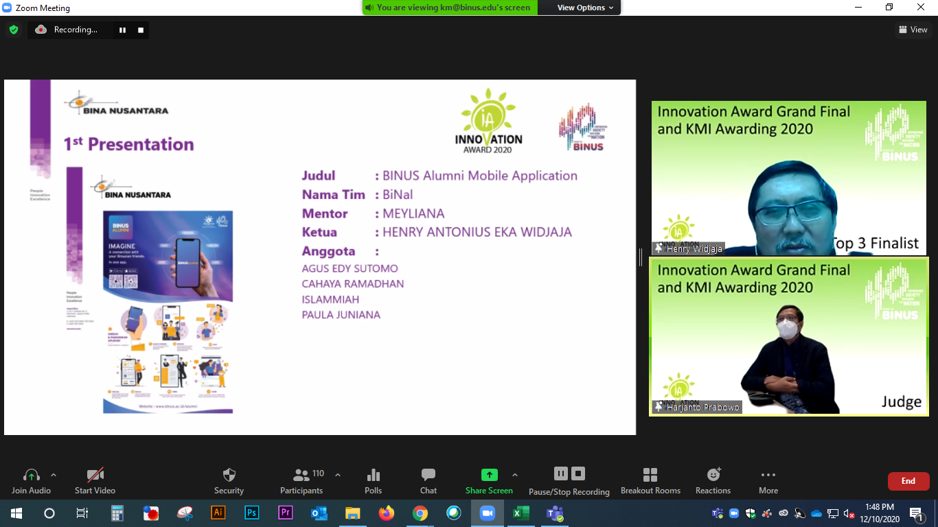938x527 pixels.
Task: Open the View Options dropdown
Action: tap(585, 8)
